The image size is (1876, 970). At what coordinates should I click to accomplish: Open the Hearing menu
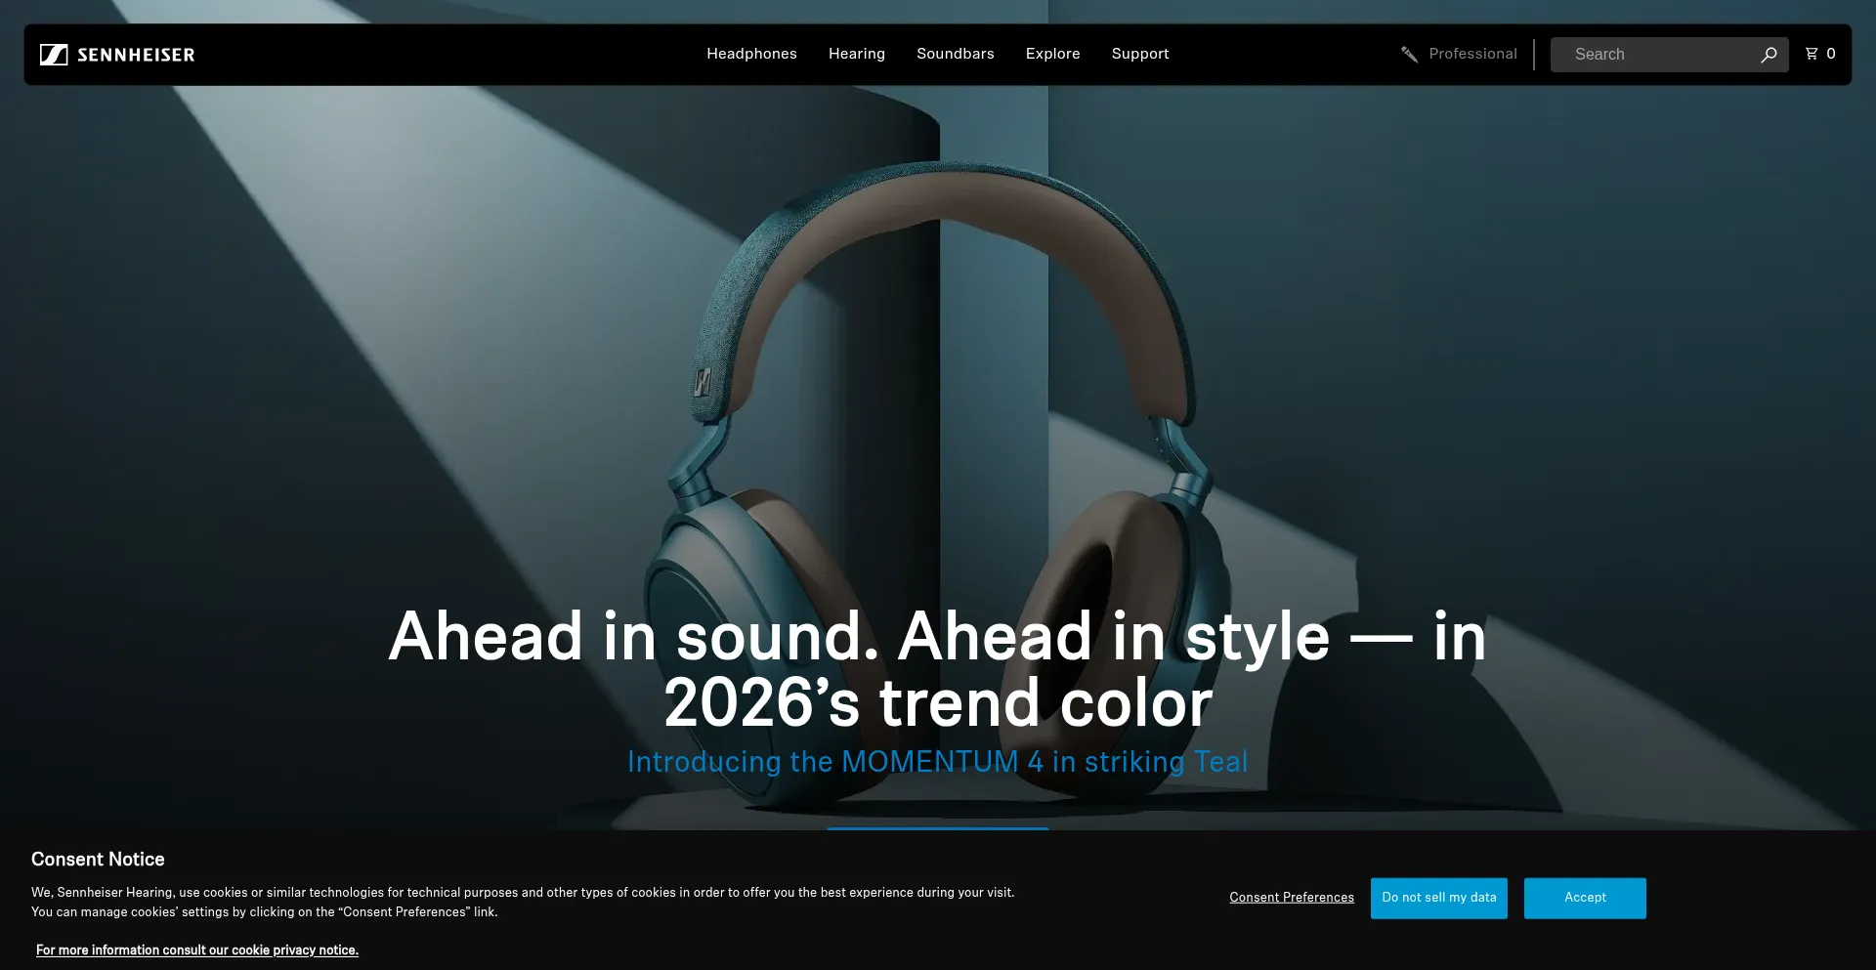pos(857,54)
